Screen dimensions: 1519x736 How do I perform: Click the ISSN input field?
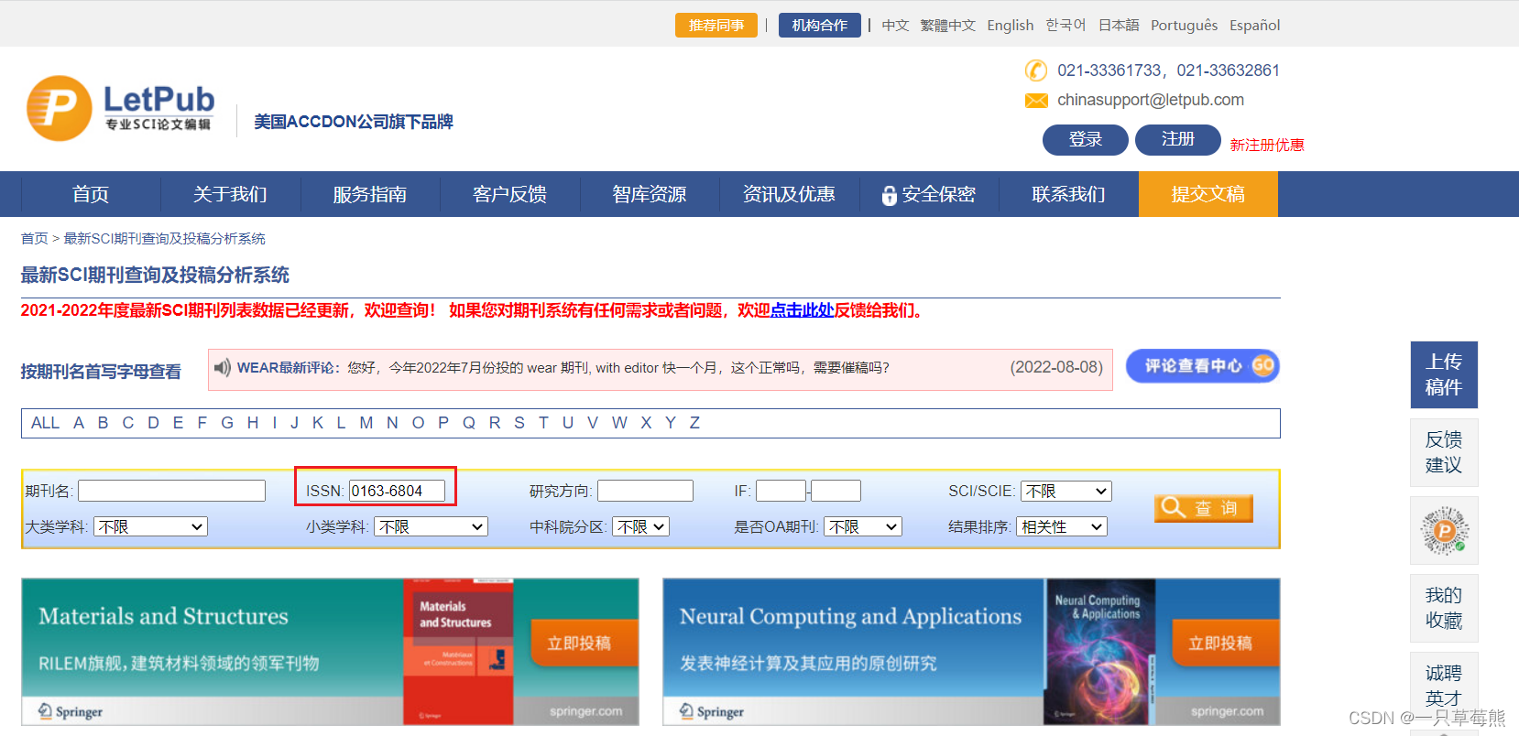(x=397, y=491)
